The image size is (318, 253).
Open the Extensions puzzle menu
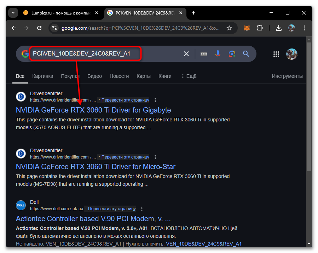(x=260, y=28)
